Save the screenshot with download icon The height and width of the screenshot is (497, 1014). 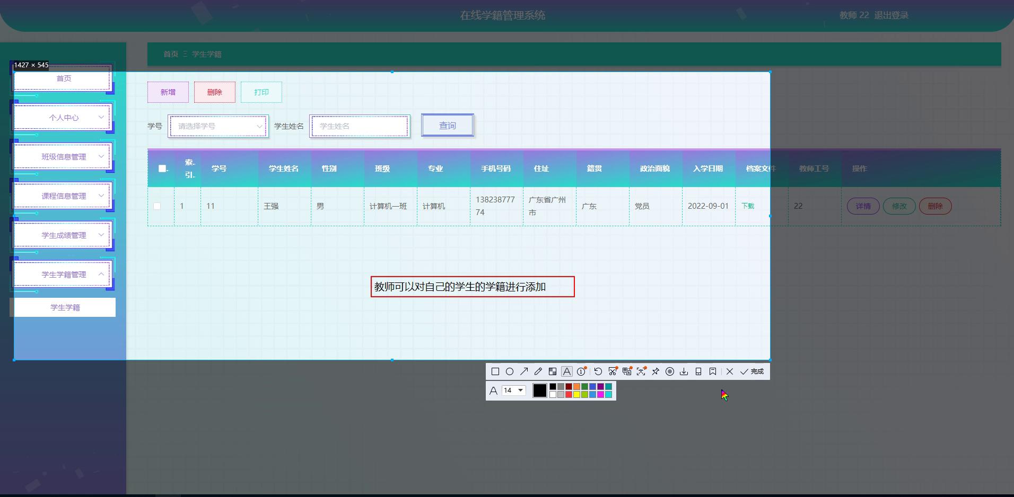click(684, 371)
